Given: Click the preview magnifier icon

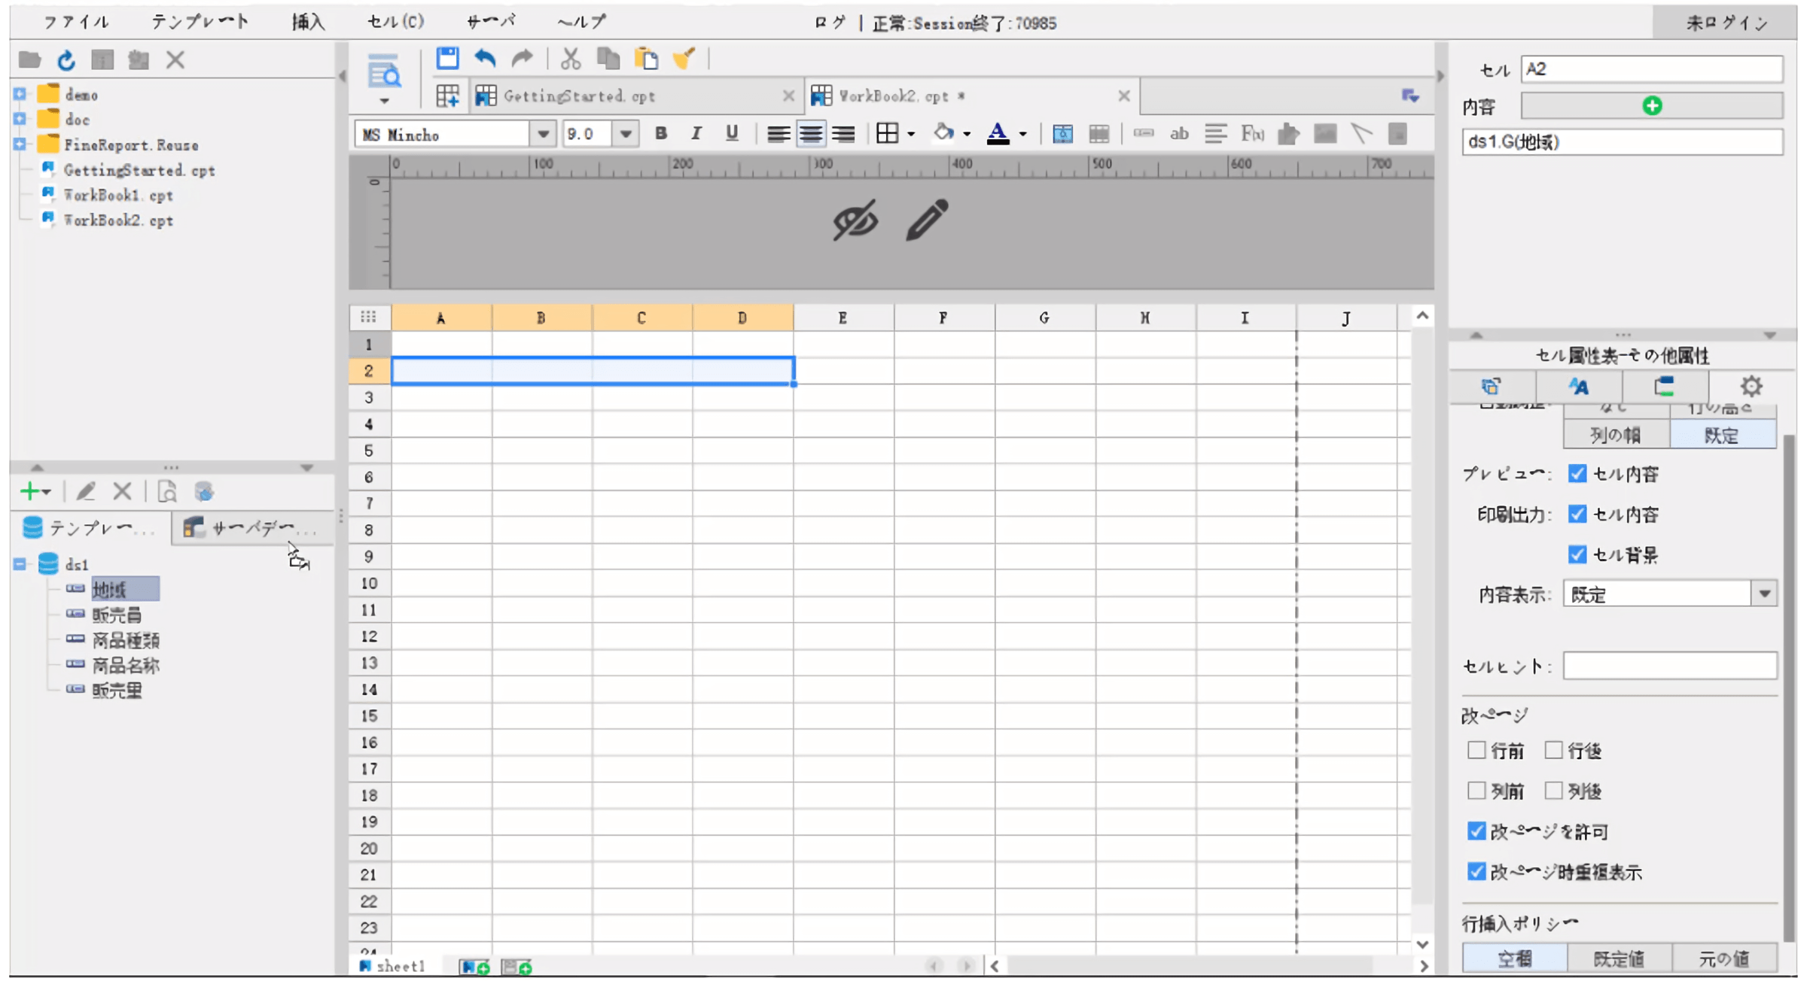Looking at the screenshot, I should [x=384, y=73].
